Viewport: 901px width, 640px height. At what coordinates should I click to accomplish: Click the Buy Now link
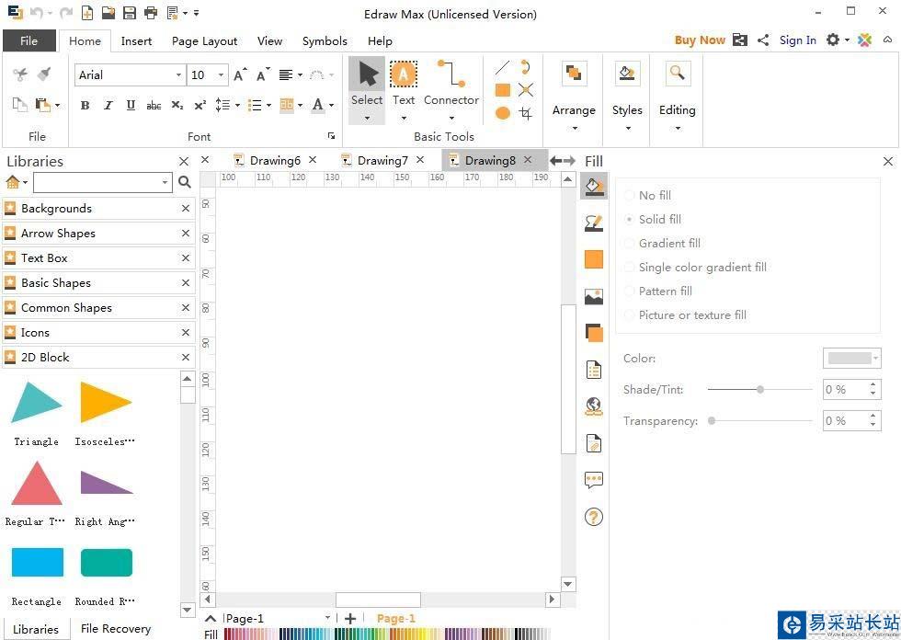700,40
